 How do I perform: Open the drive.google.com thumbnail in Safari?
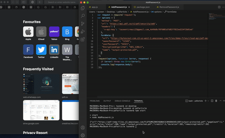pyautogui.click(x=41, y=110)
